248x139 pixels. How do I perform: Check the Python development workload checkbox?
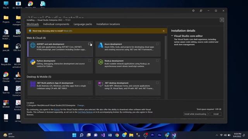[x=90, y=61]
